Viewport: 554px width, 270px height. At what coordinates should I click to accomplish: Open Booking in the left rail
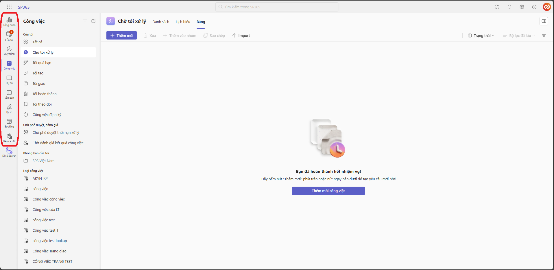pyautogui.click(x=9, y=123)
